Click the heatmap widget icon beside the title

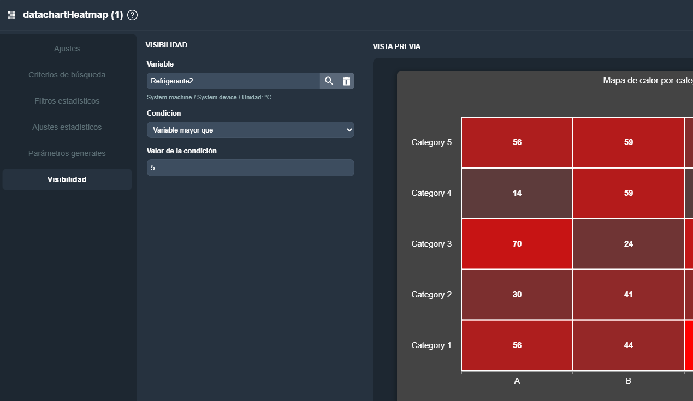[x=11, y=15]
